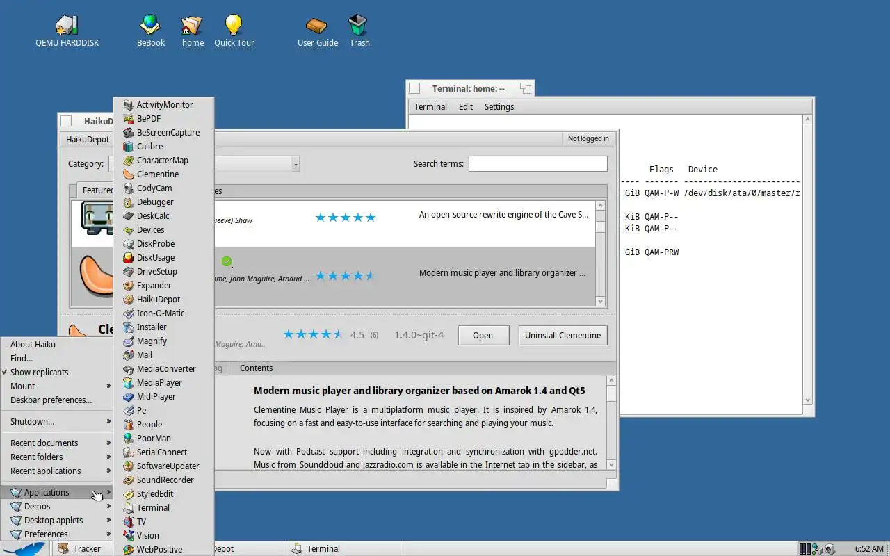This screenshot has height=556, width=890.
Task: Open the User Guide desktop icon
Action: point(317,31)
